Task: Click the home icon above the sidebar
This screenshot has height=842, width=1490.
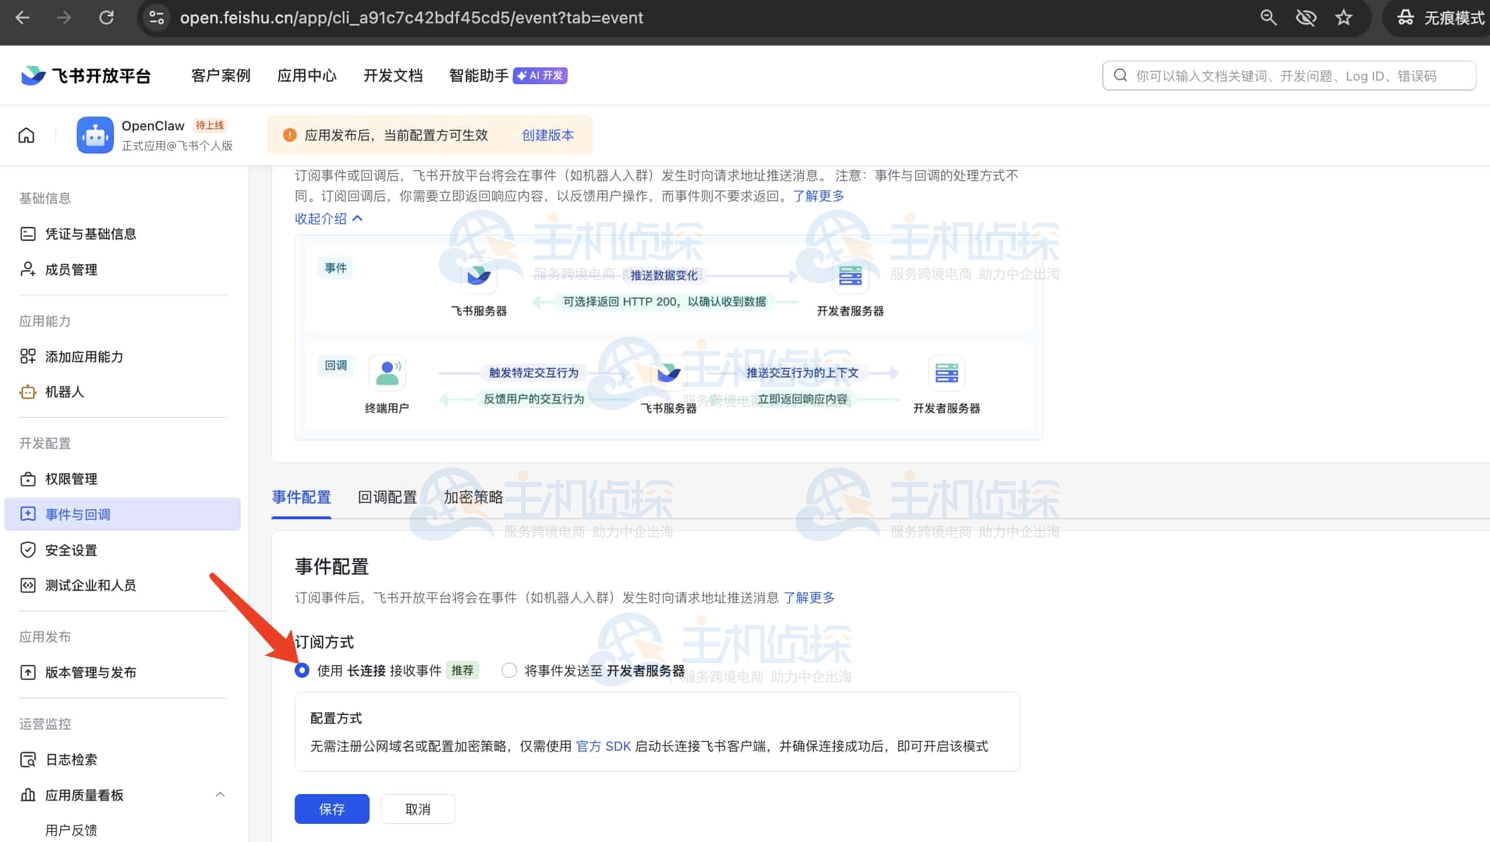Action: pyautogui.click(x=26, y=134)
